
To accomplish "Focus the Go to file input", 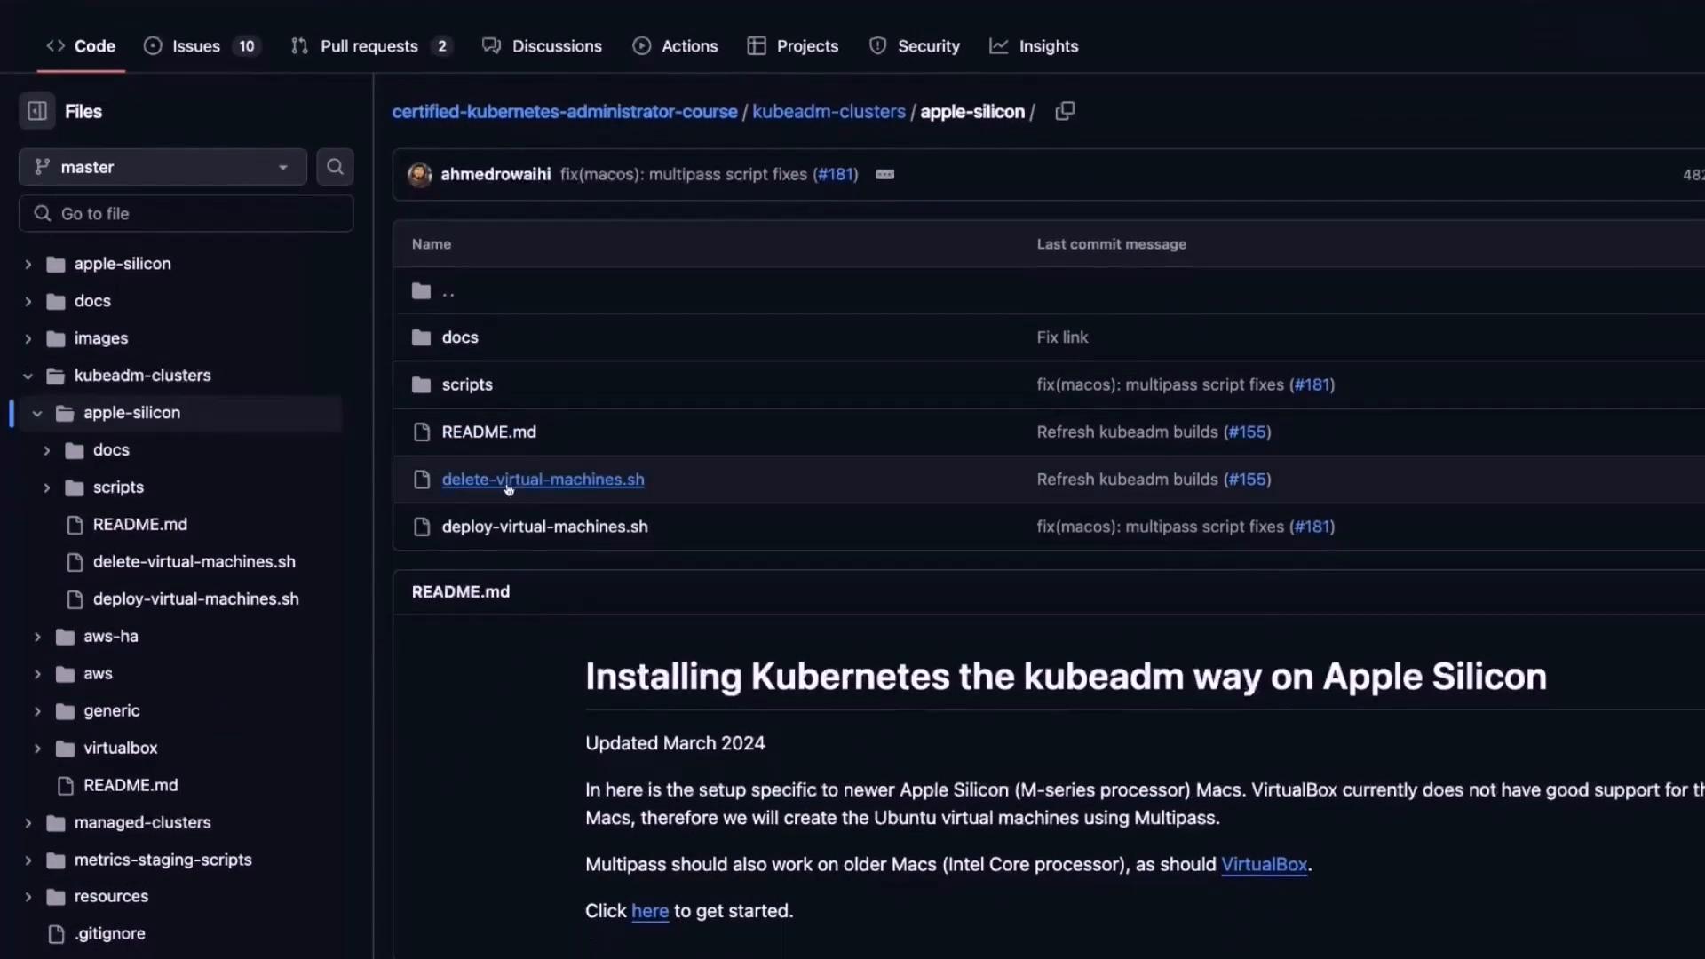I will (186, 214).
